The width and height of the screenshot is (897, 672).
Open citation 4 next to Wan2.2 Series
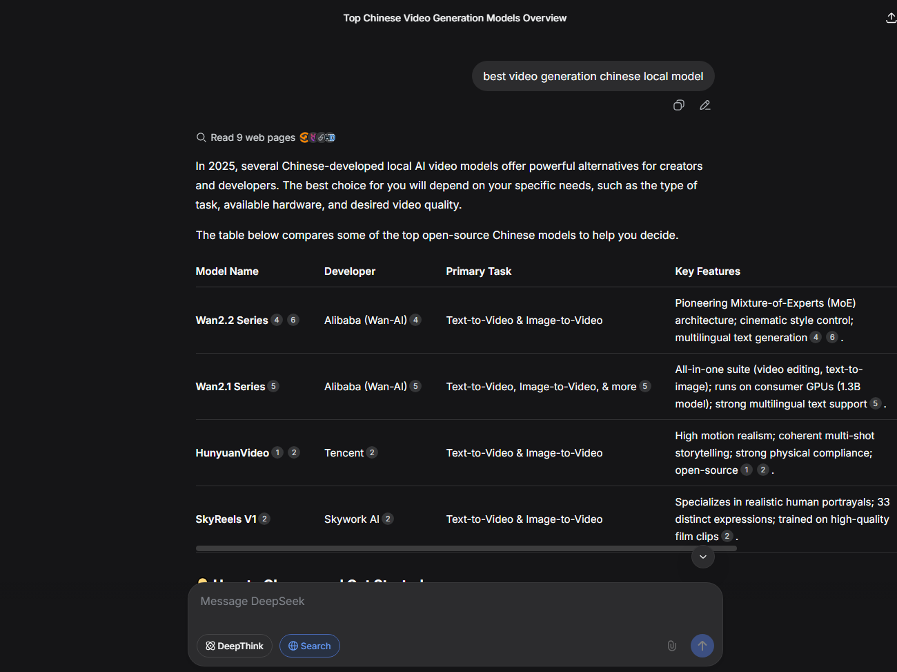tap(277, 320)
